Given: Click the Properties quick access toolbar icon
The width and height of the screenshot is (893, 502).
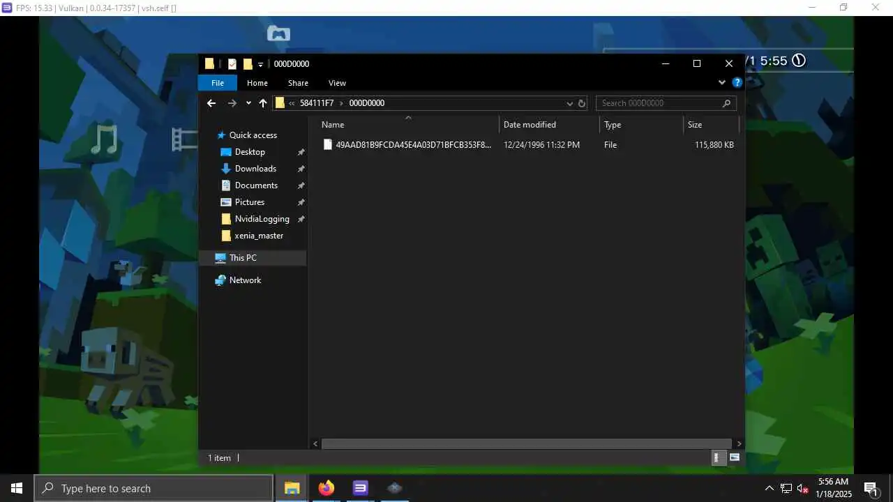Looking at the screenshot, I should coord(232,64).
